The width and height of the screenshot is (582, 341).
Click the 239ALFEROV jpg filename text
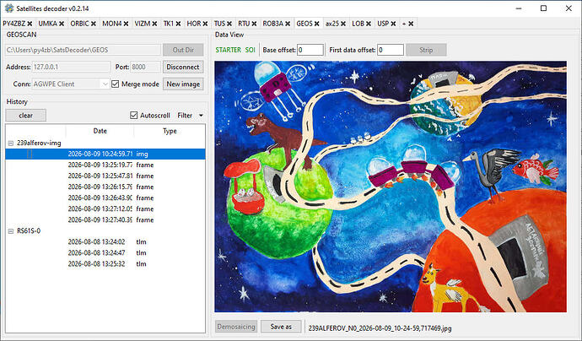(380, 328)
